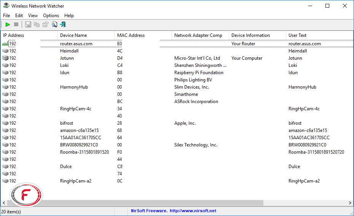Click the scrollbar left arrow
This screenshot has height=216, width=354.
pyautogui.click(x=4, y=203)
